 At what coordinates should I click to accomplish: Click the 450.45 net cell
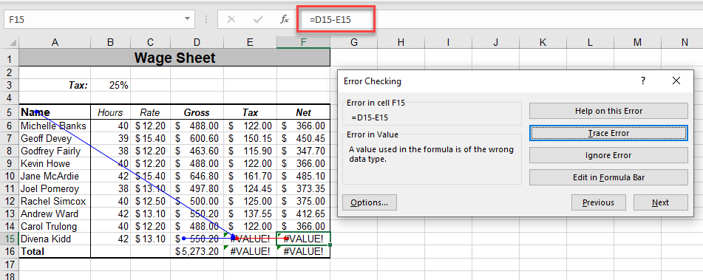(304, 138)
